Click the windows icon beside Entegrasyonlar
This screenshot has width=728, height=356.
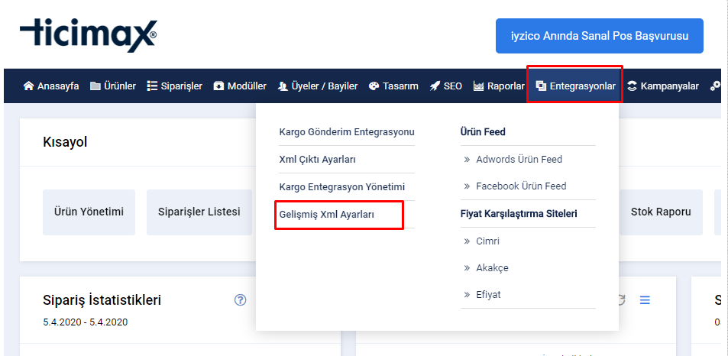[x=541, y=86]
